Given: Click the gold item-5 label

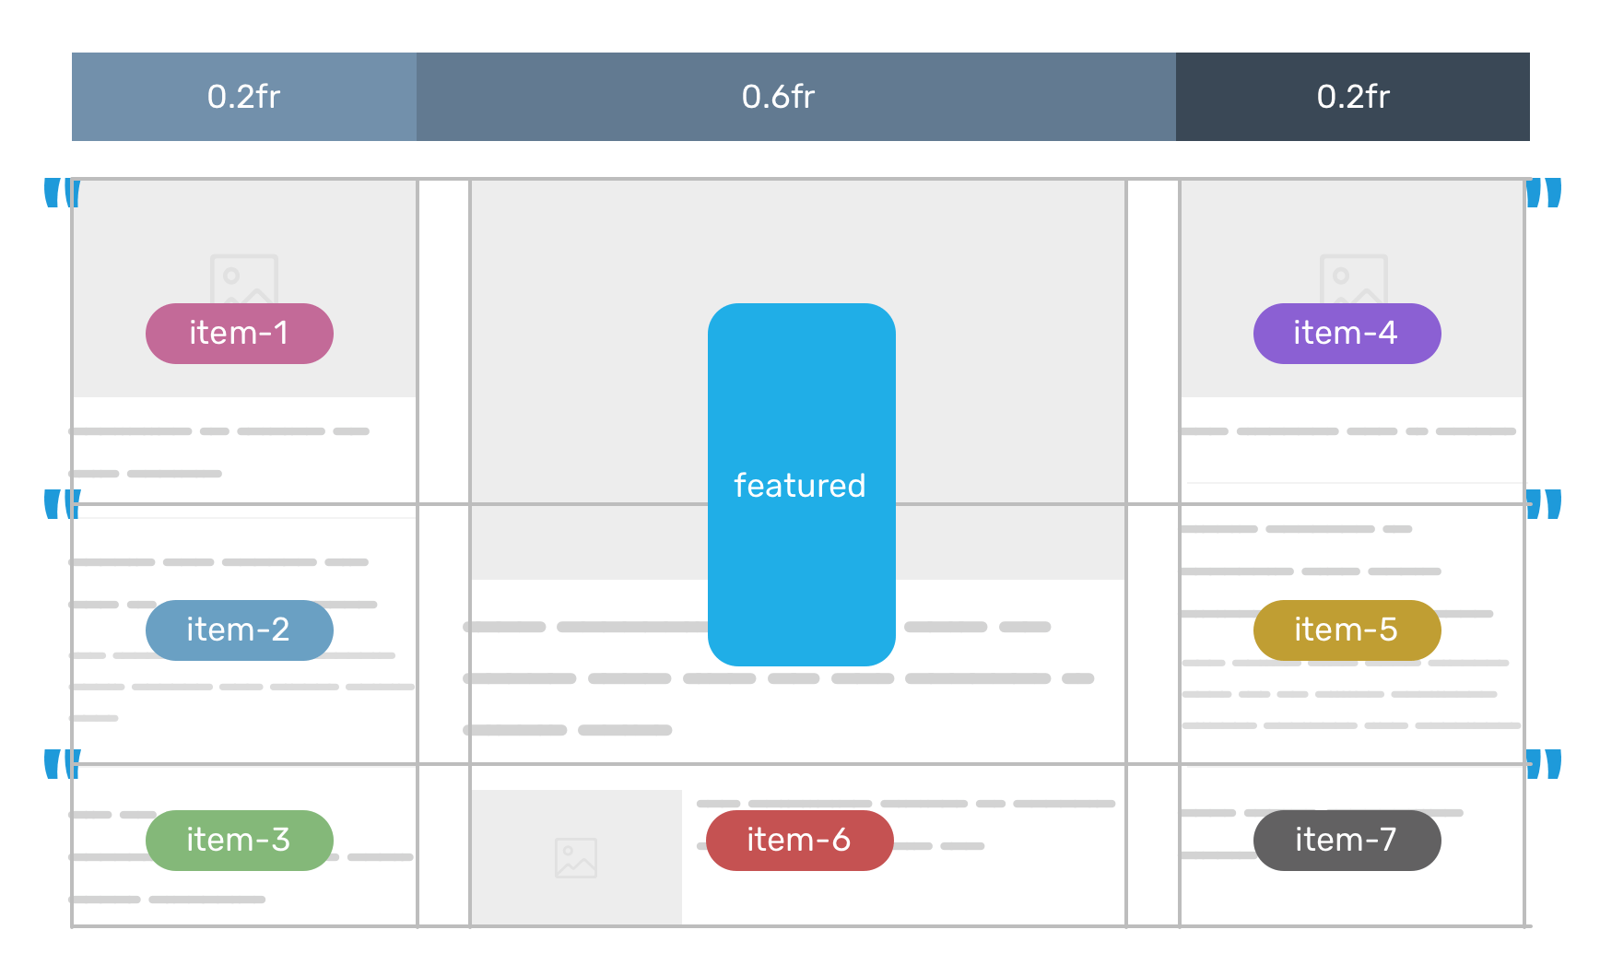Looking at the screenshot, I should 1347,630.
